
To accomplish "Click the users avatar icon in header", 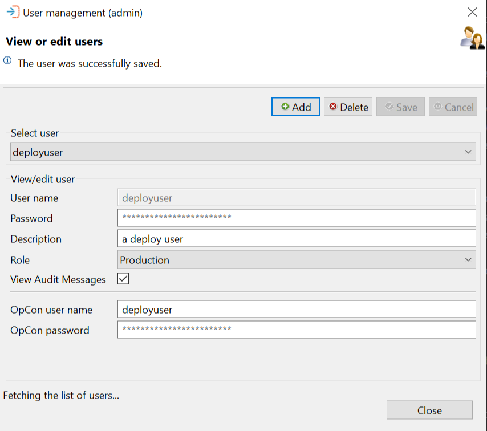I will 472,38.
